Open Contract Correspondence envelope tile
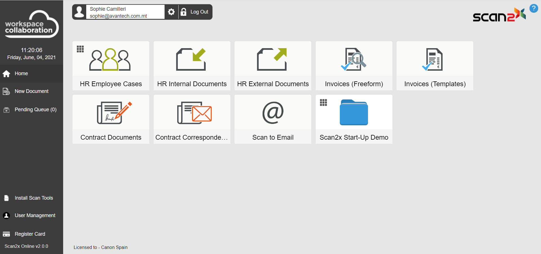Screen dimensions: 541x254 tap(192, 119)
